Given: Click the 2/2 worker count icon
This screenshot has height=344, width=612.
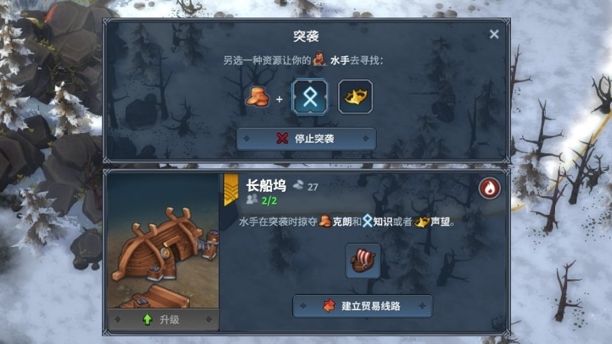Looking at the screenshot, I should (x=252, y=200).
